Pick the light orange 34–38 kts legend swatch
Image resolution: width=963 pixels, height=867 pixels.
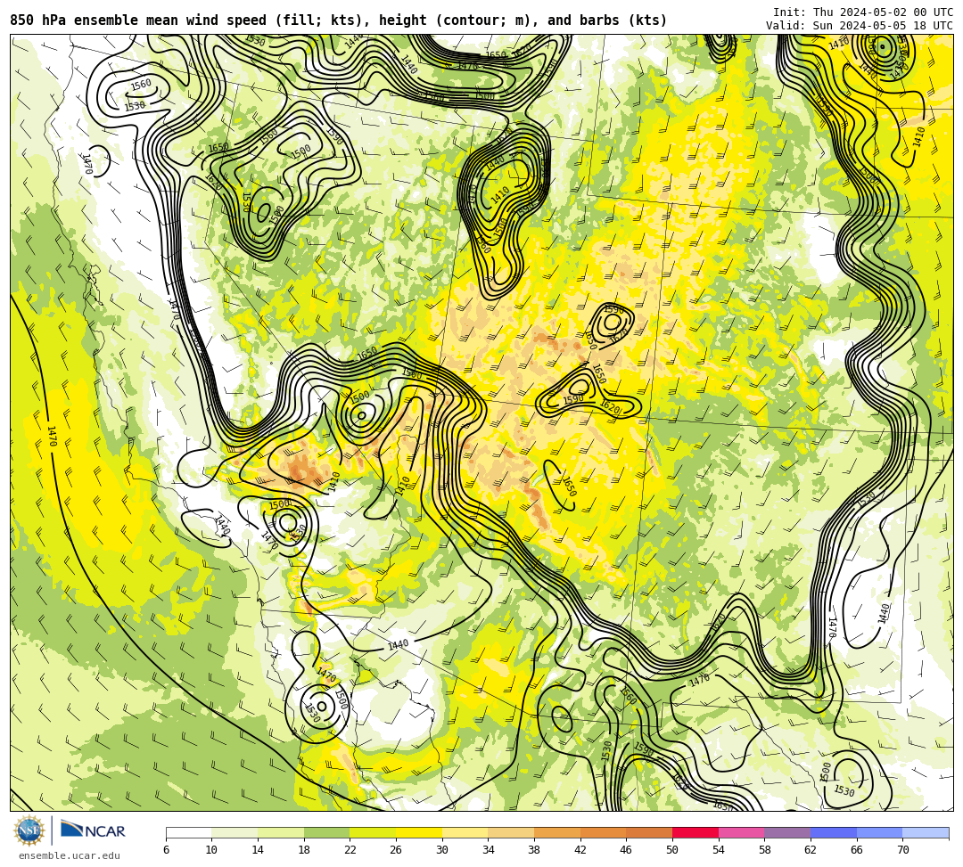tap(511, 832)
